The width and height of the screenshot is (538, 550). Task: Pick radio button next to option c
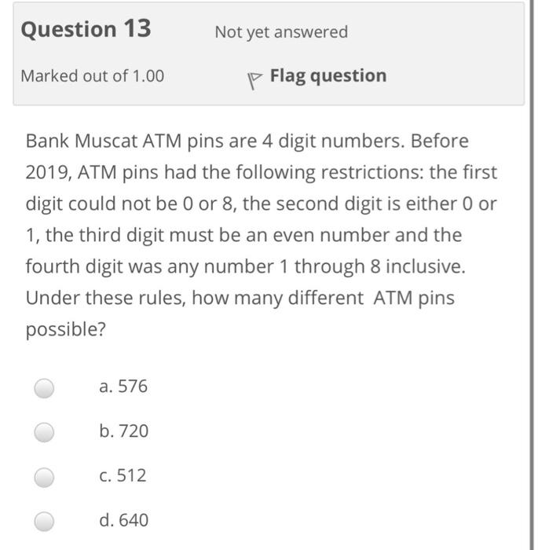coord(44,478)
